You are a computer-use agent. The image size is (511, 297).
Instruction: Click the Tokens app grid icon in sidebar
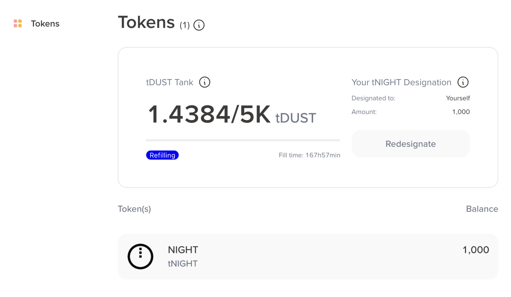pos(18,23)
